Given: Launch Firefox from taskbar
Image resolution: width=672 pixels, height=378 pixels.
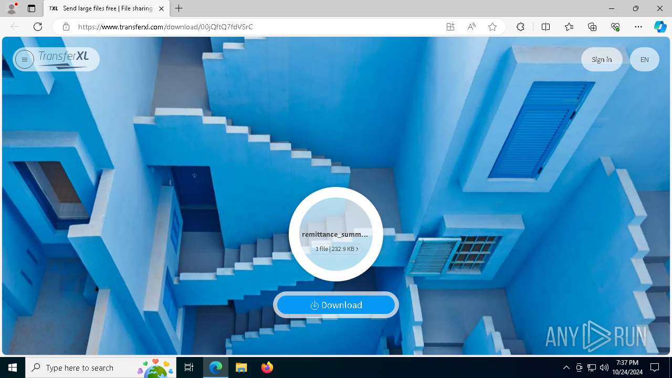Looking at the screenshot, I should (x=267, y=367).
